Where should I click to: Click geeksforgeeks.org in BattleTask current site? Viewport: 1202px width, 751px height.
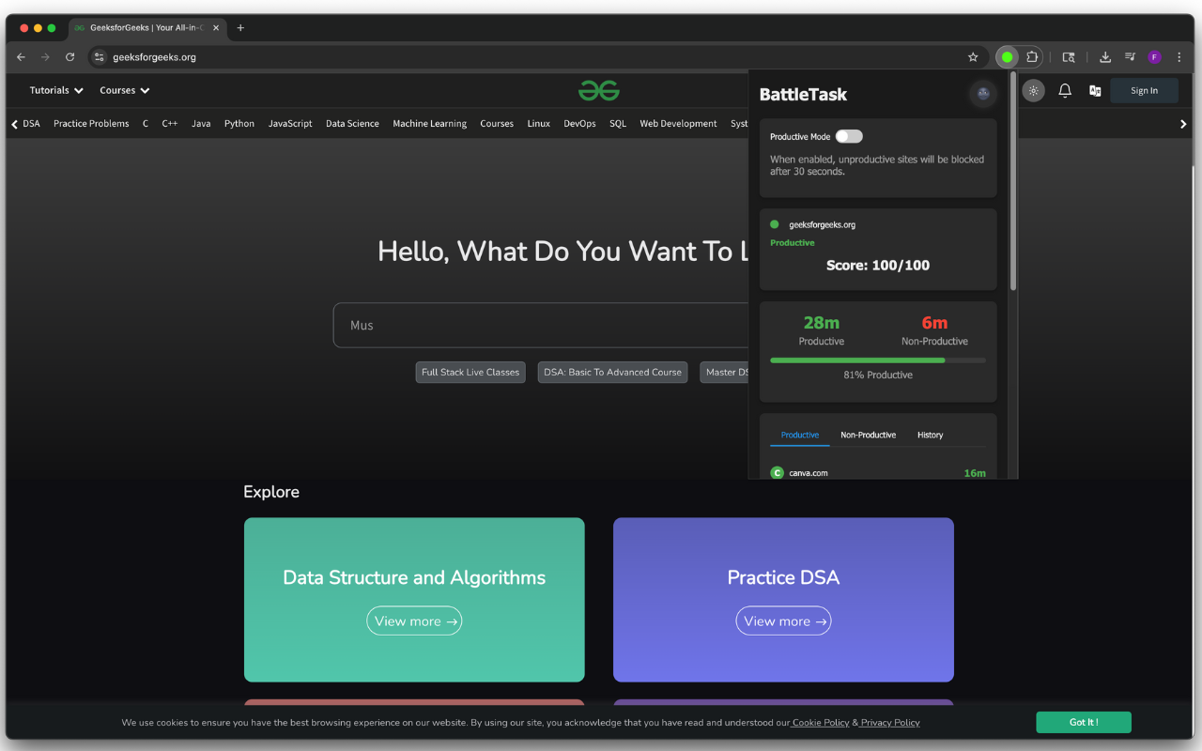click(x=823, y=224)
